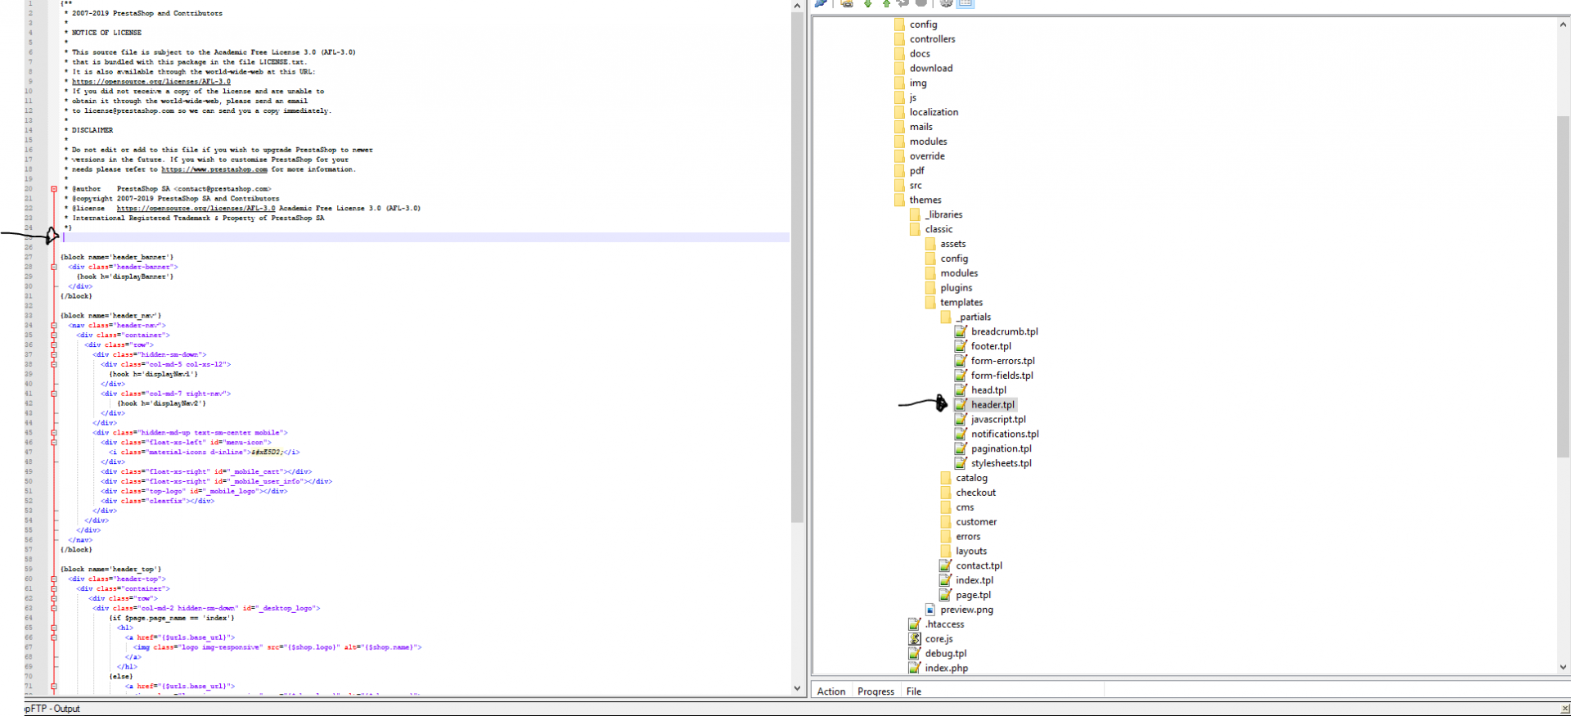The height and width of the screenshot is (716, 1571).
Task: Open the opensource.org AFL-3.0 link on line 9
Action: pos(151,82)
